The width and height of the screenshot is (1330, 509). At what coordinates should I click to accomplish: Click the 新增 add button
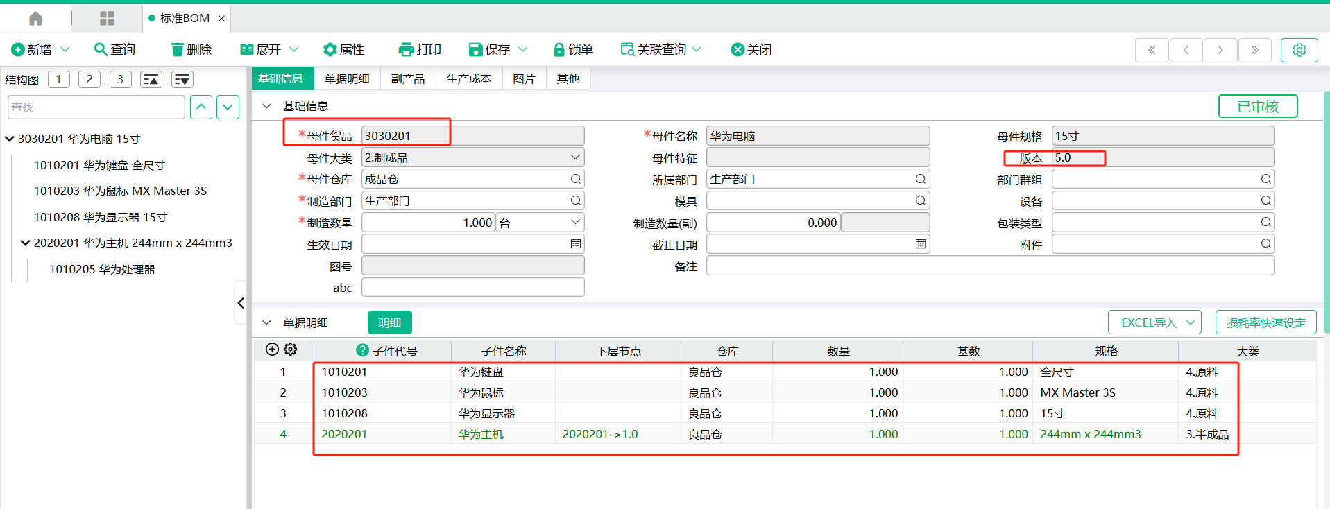tap(32, 49)
